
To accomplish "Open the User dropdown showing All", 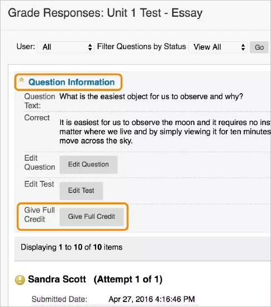I will pos(66,47).
